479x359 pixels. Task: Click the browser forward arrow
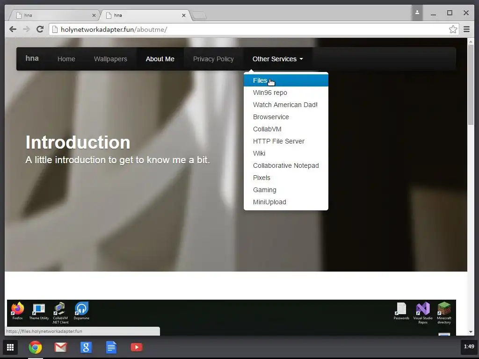click(x=26, y=29)
